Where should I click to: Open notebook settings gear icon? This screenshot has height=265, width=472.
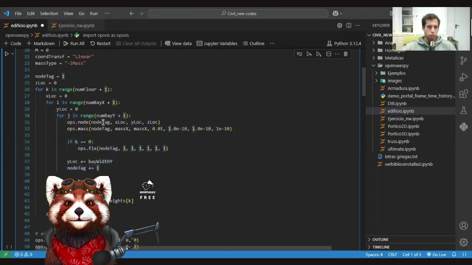pos(340,25)
